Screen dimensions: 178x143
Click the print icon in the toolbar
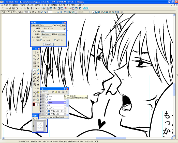click(x=43, y=8)
